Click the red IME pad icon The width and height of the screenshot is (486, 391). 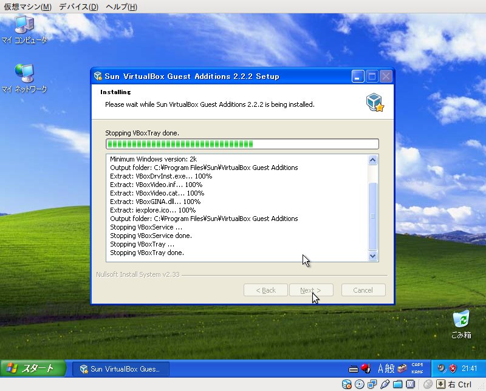point(366,368)
